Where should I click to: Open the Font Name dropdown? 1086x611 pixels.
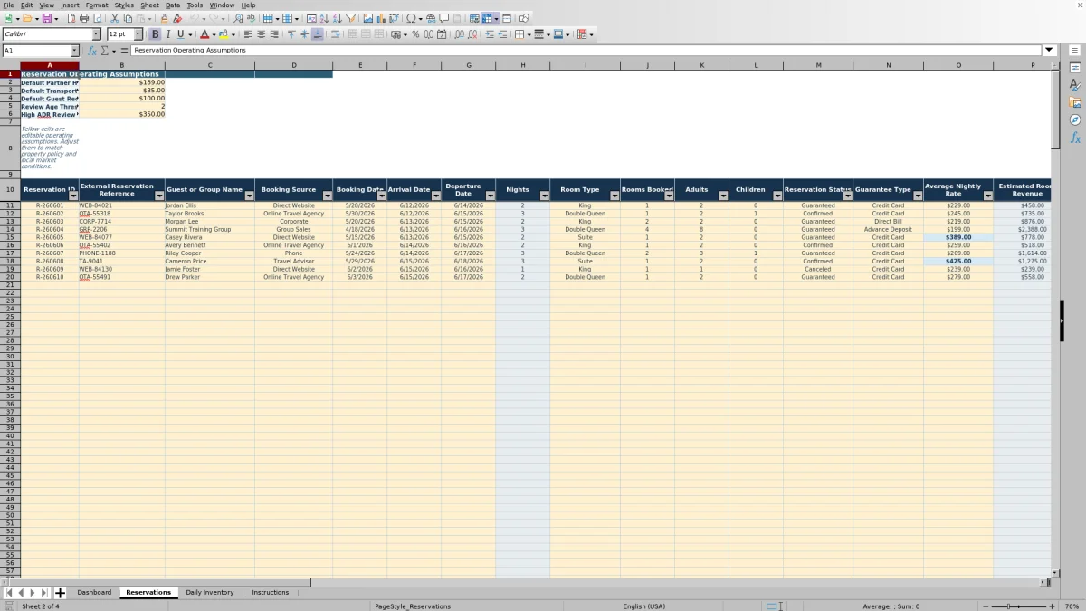[x=96, y=34]
